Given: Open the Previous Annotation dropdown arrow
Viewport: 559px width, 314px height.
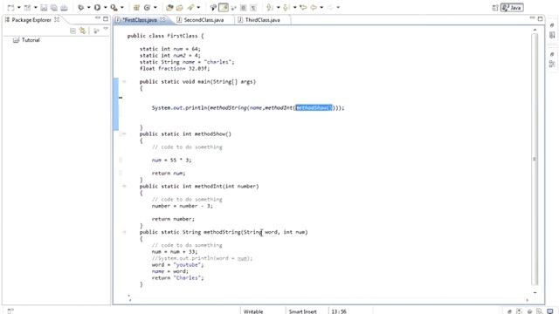Looking at the screenshot, I should point(295,8).
